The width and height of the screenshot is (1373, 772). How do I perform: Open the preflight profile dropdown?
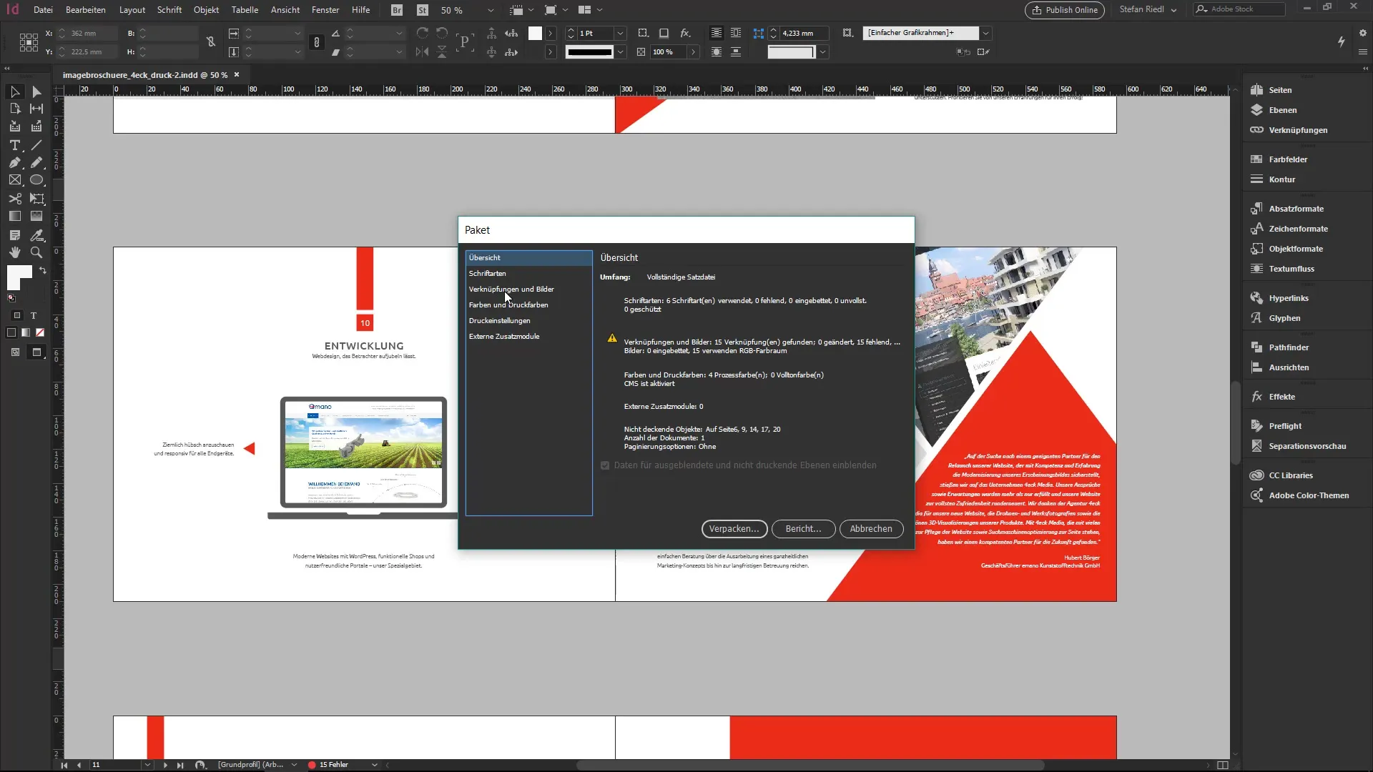[294, 765]
